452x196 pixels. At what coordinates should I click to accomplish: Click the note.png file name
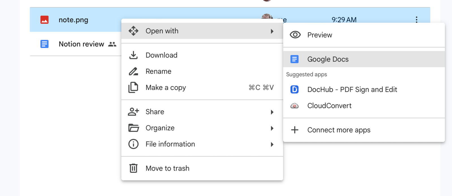(73, 20)
